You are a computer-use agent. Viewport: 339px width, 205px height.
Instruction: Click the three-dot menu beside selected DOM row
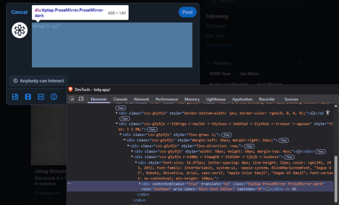point(69,183)
